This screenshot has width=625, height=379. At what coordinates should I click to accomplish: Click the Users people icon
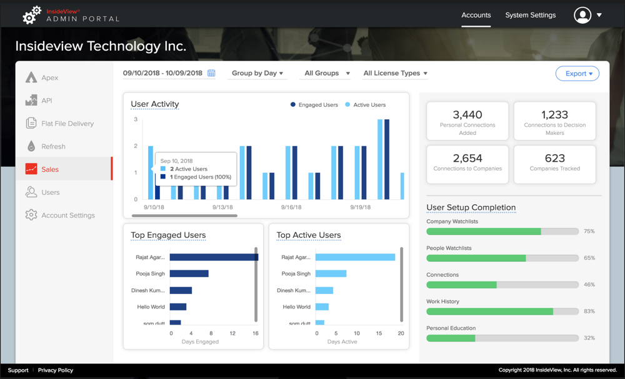coord(31,192)
